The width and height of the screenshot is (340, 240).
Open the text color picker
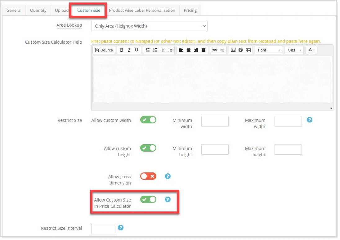pos(311,50)
